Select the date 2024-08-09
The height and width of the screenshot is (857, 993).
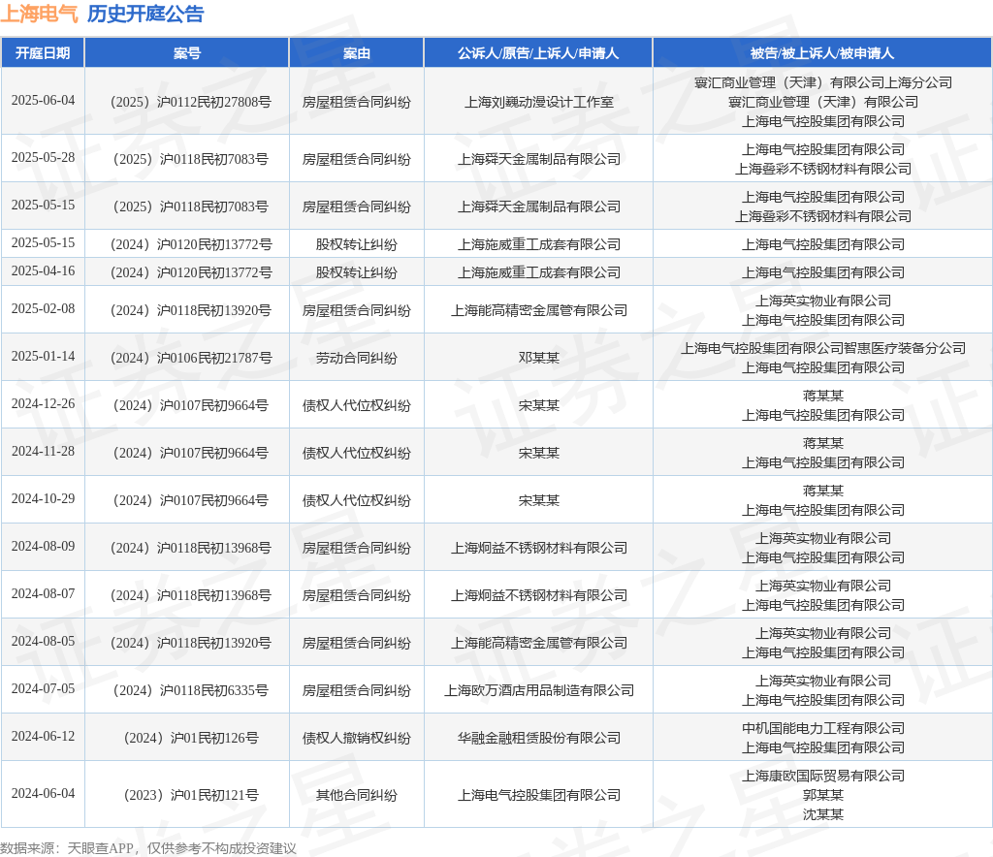click(43, 546)
